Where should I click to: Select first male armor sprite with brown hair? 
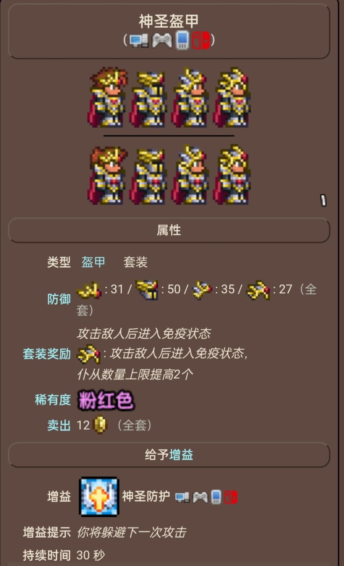coord(108,97)
